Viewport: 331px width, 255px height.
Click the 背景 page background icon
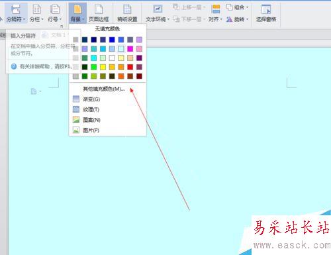pyautogui.click(x=77, y=9)
